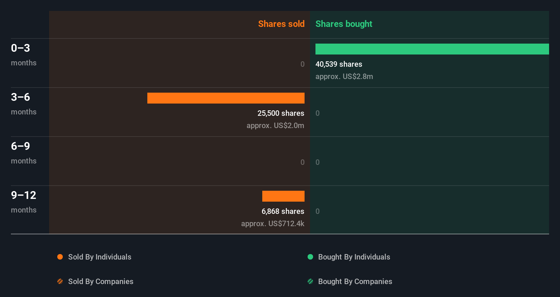This screenshot has height=297, width=560.
Task: Click the zero sold value in 0–3 months row
Action: pos(303,64)
